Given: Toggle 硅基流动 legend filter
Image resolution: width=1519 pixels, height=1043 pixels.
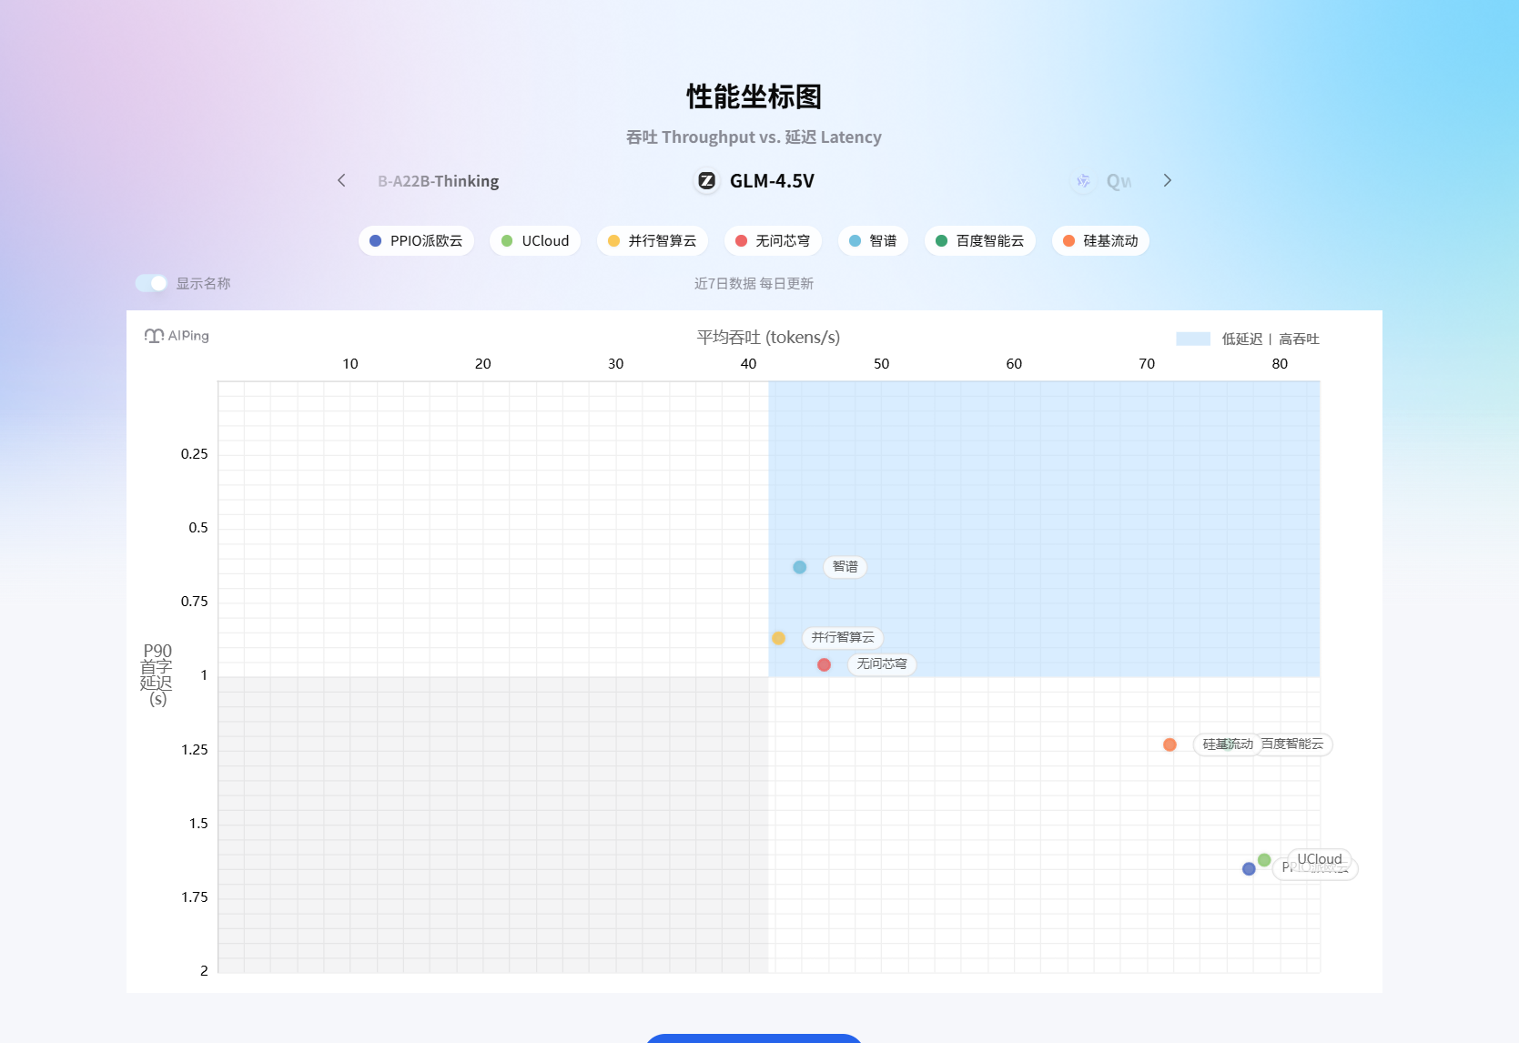Looking at the screenshot, I should click(1100, 240).
